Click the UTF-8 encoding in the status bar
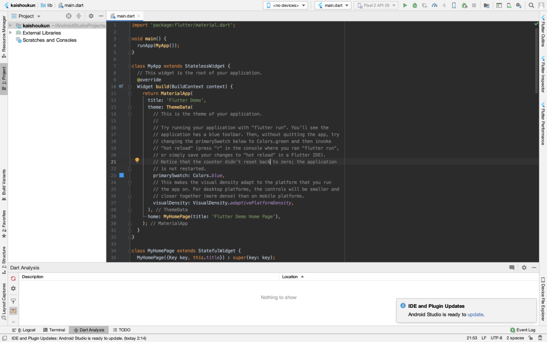The image size is (547, 342). 496,338
